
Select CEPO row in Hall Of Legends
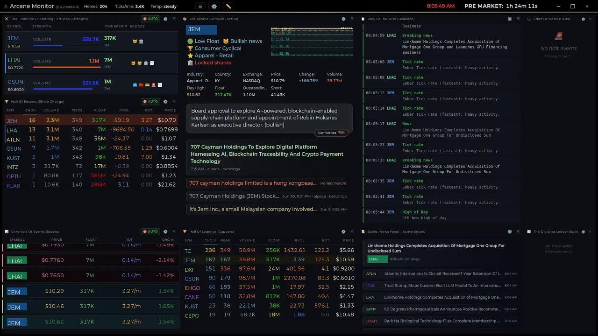point(269,315)
